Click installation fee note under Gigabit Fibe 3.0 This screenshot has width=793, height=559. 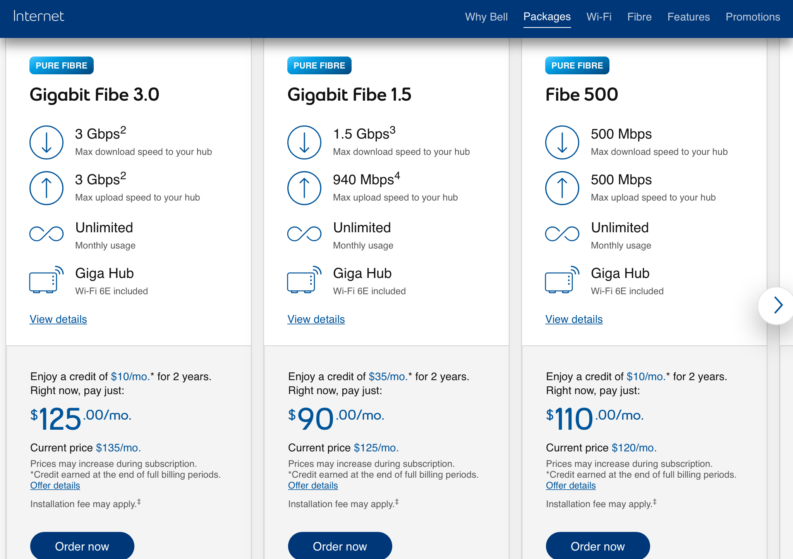(x=86, y=504)
